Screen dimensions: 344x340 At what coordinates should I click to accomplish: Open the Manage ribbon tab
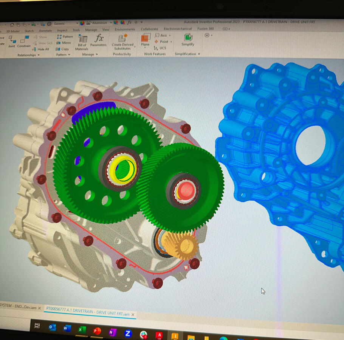[x=91, y=30]
